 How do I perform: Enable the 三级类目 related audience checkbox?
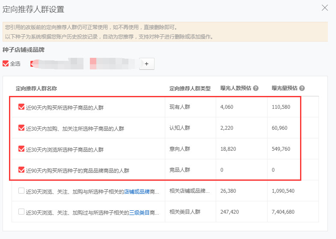tap(21, 212)
